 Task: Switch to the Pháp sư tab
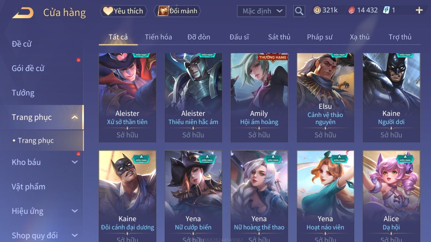pos(320,37)
